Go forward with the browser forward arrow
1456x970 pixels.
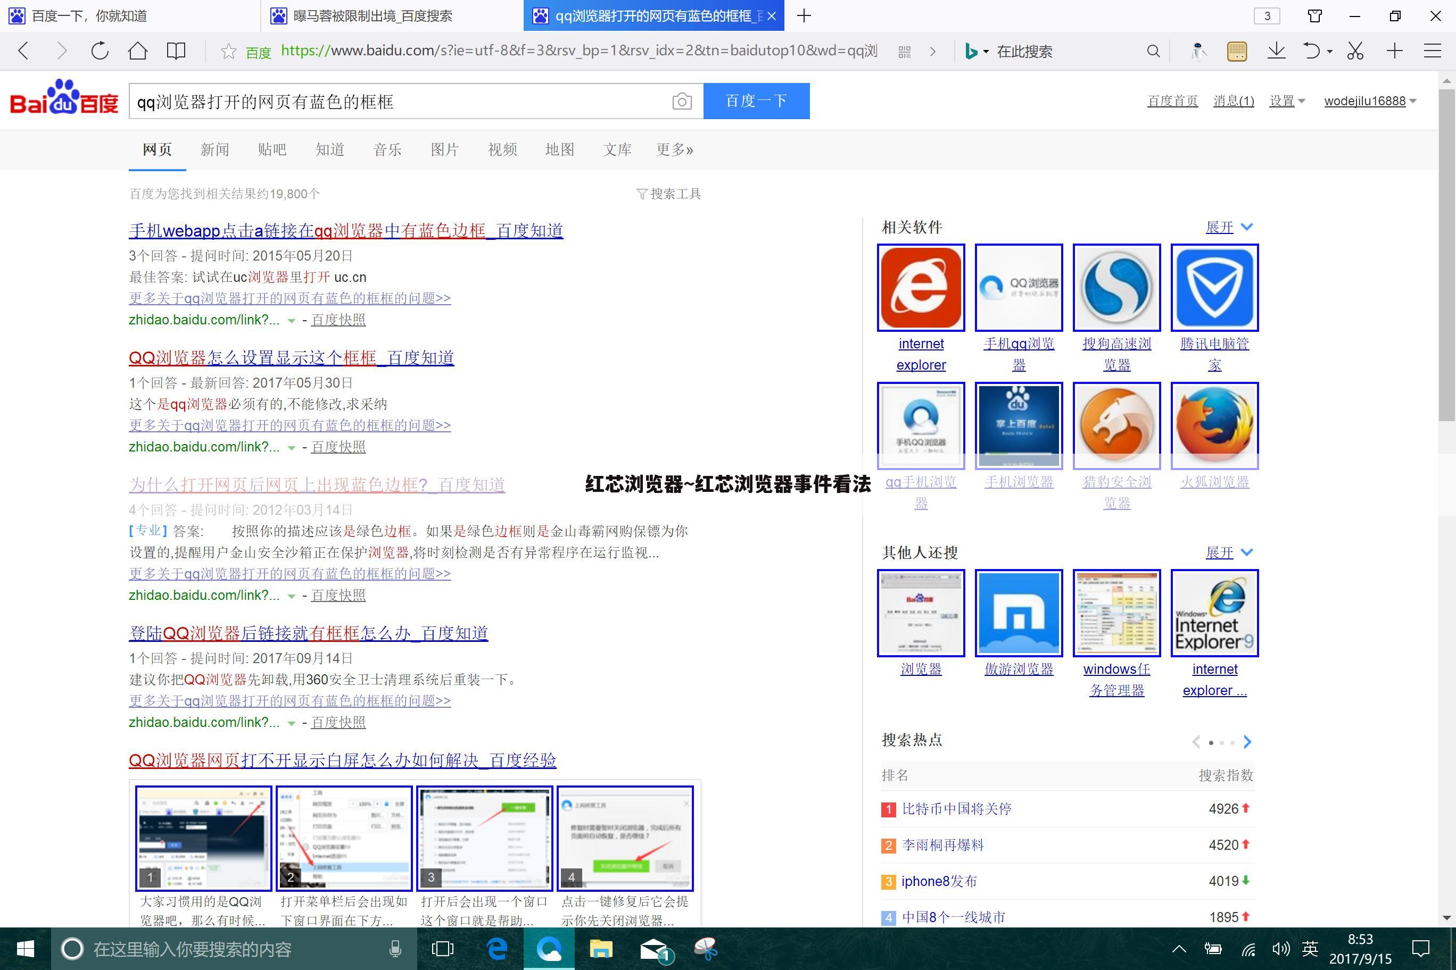click(x=61, y=51)
